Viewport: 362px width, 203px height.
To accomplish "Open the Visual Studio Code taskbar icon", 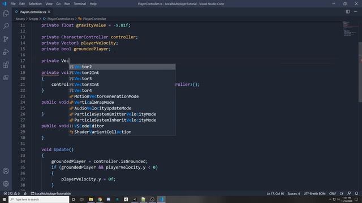I will (161, 200).
